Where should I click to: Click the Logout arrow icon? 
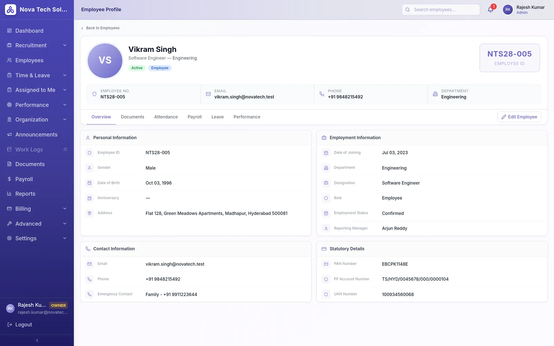pyautogui.click(x=10, y=325)
